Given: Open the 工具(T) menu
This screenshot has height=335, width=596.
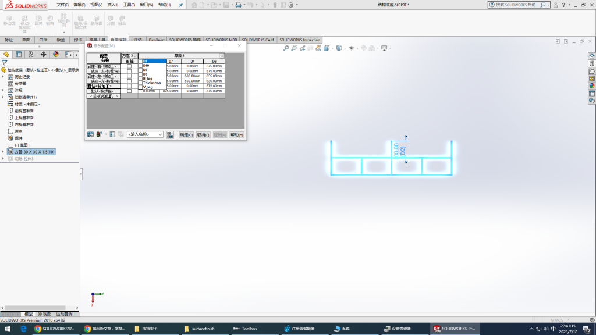Looking at the screenshot, I should pos(129,5).
